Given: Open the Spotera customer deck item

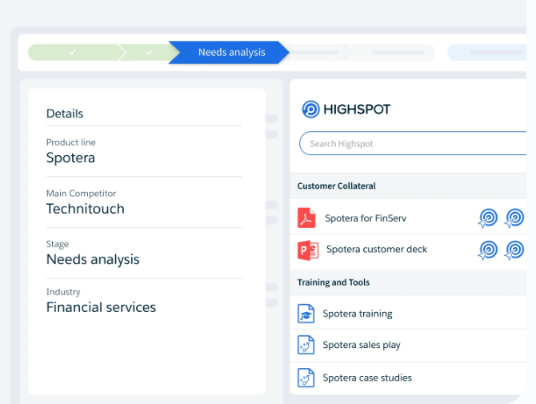Looking at the screenshot, I should click(x=377, y=249).
